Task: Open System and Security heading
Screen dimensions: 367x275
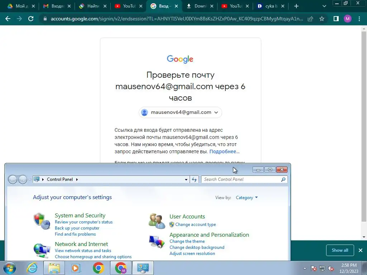Action: pos(80,215)
